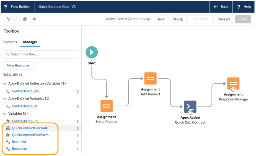Open the ContractProducts resource link
This screenshot has width=256, height=156.
(25, 91)
